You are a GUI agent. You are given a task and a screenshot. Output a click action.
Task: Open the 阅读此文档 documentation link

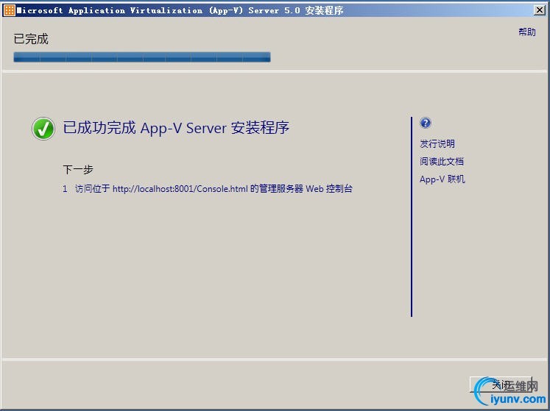pyautogui.click(x=442, y=162)
